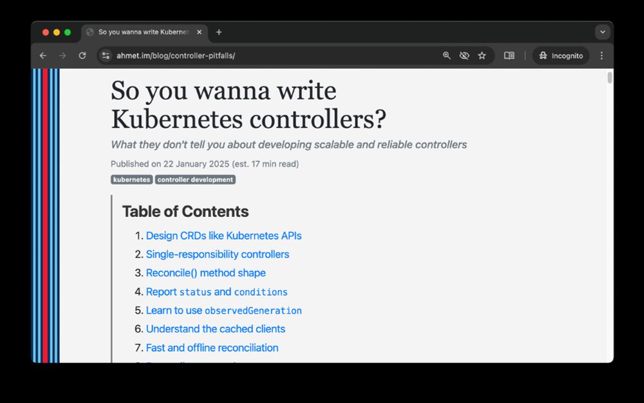Click the Incognito profile button

click(x=561, y=55)
